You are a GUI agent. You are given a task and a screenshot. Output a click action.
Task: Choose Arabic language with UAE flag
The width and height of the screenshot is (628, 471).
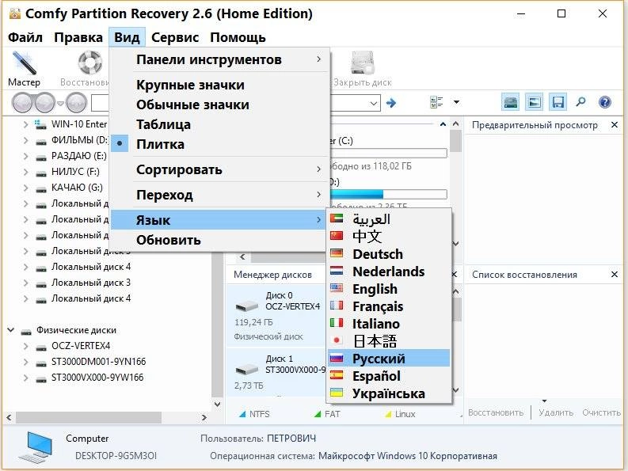point(389,219)
